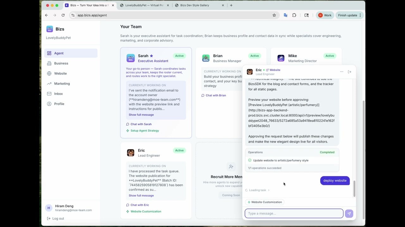Open the Marketing sidebar item
Viewport: 405px width, 227px height.
point(71,84)
